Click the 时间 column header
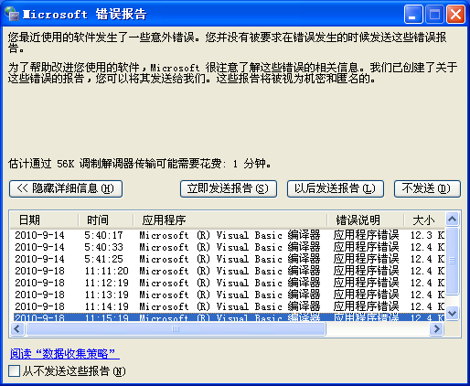Image resolution: width=470 pixels, height=386 pixels. click(x=106, y=220)
